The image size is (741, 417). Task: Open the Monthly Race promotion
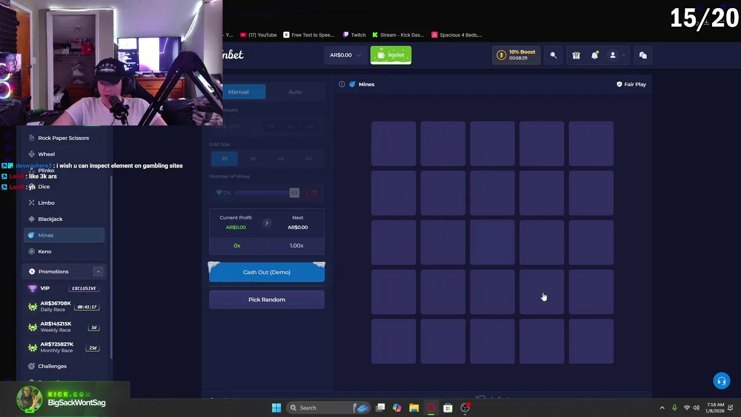coord(64,348)
